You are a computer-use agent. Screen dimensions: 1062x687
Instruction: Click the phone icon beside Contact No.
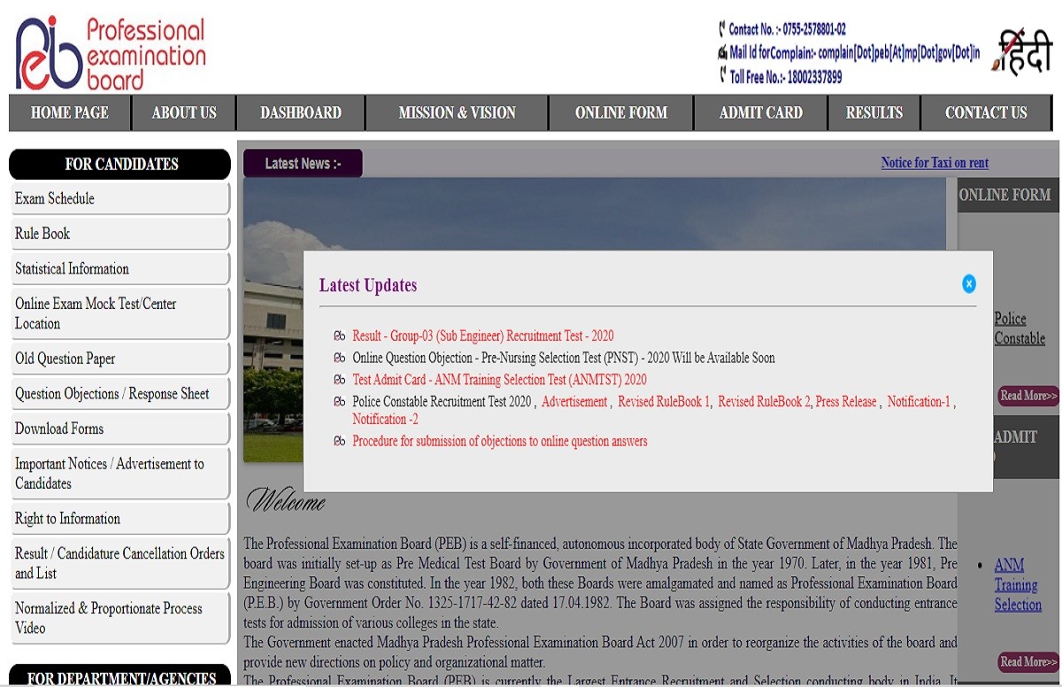point(722,29)
